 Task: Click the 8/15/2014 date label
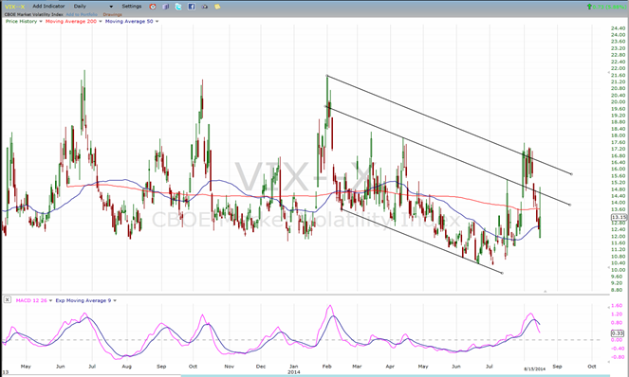pyautogui.click(x=535, y=368)
